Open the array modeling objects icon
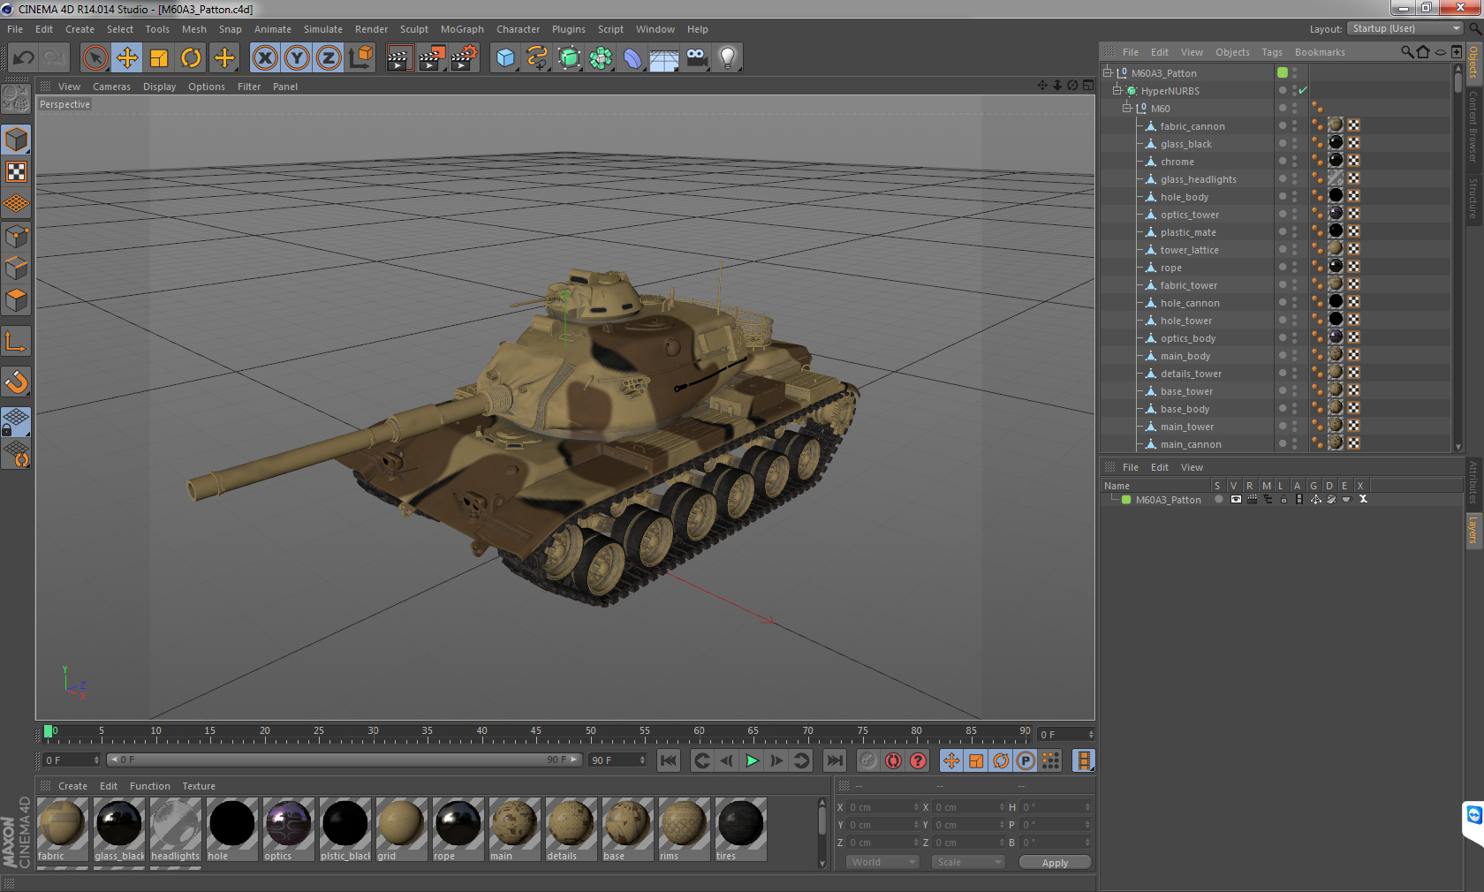1484x892 pixels. pos(601,58)
